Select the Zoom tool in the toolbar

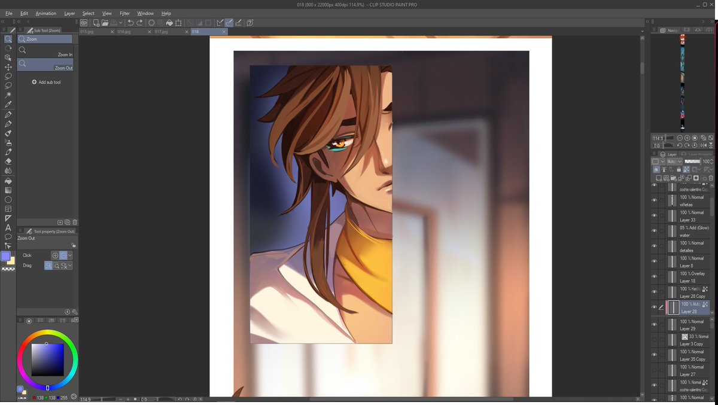8,39
